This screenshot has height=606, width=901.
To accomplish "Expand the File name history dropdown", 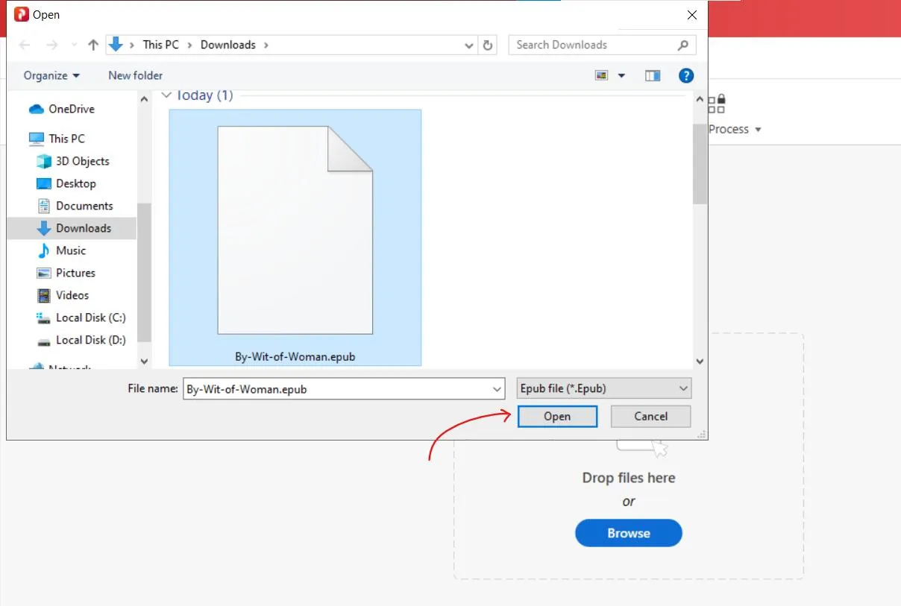I will pos(498,389).
